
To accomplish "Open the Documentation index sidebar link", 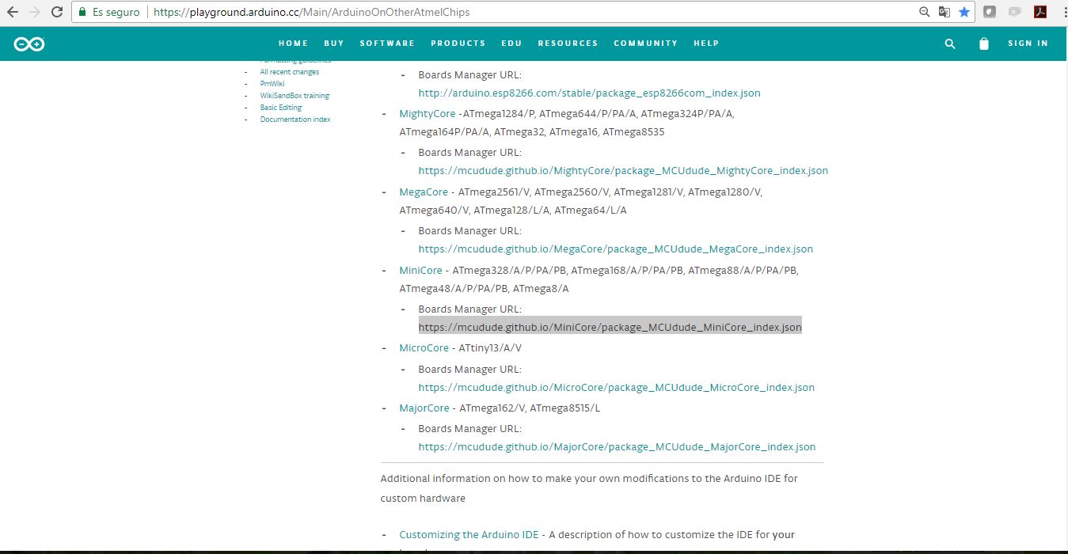I will pos(295,120).
